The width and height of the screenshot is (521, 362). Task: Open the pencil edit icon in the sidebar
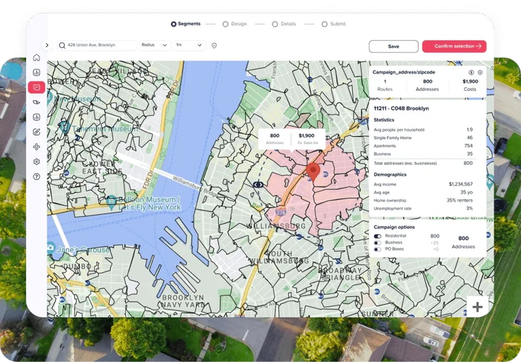(x=37, y=132)
